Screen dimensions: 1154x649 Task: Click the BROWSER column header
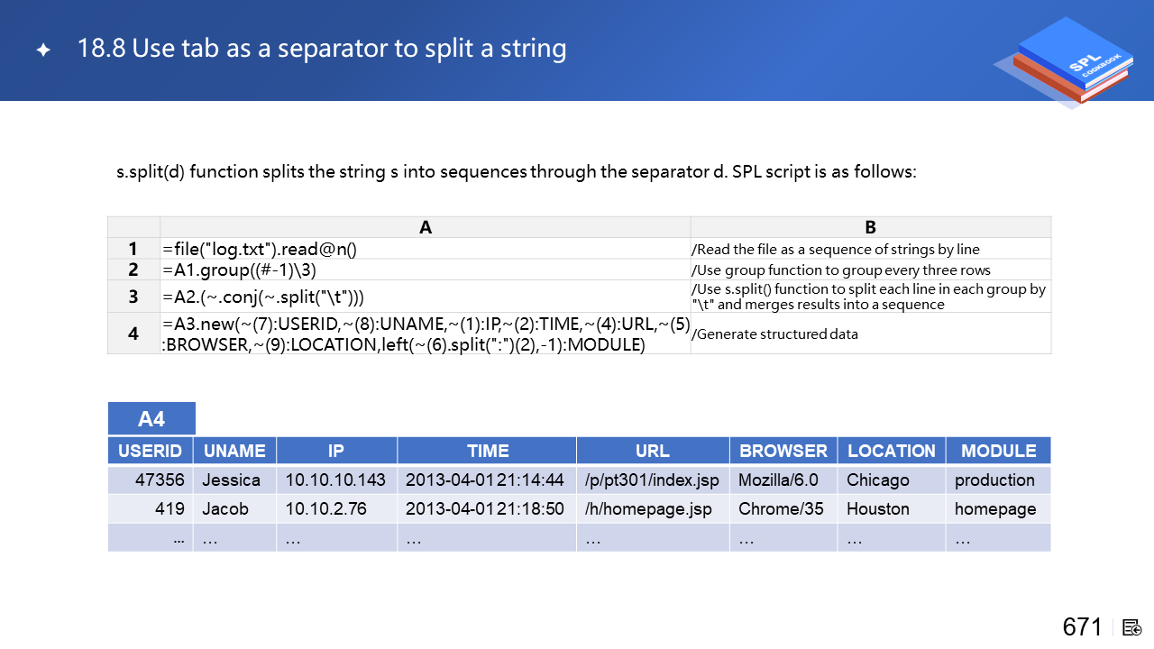pos(783,451)
